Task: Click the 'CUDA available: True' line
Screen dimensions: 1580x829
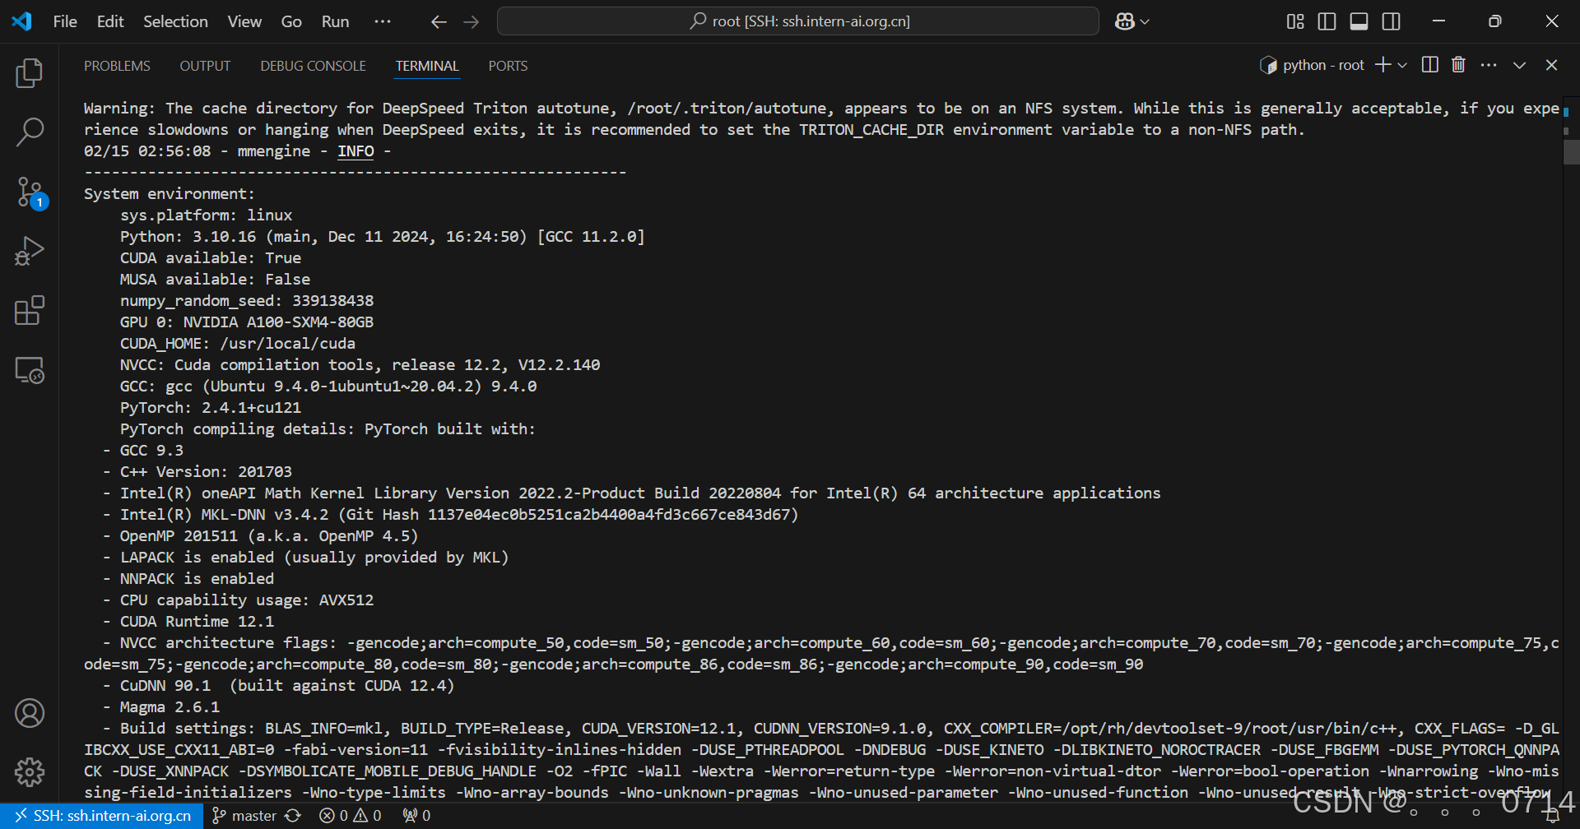Action: (211, 258)
